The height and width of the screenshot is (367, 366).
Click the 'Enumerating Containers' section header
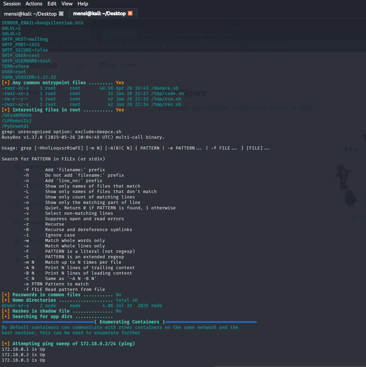tap(129, 322)
